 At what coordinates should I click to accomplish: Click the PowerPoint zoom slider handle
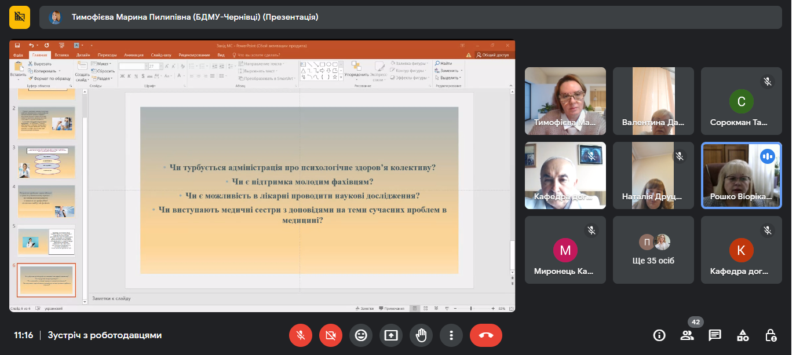click(471, 309)
